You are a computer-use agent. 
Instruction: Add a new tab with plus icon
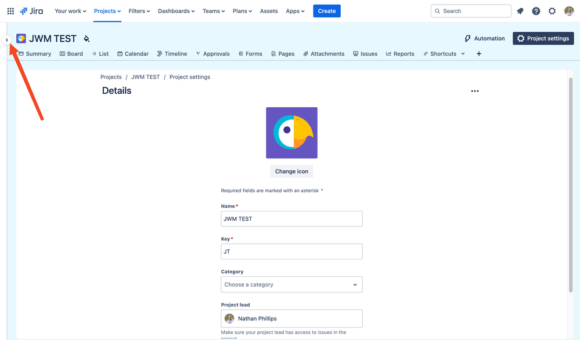tap(478, 53)
